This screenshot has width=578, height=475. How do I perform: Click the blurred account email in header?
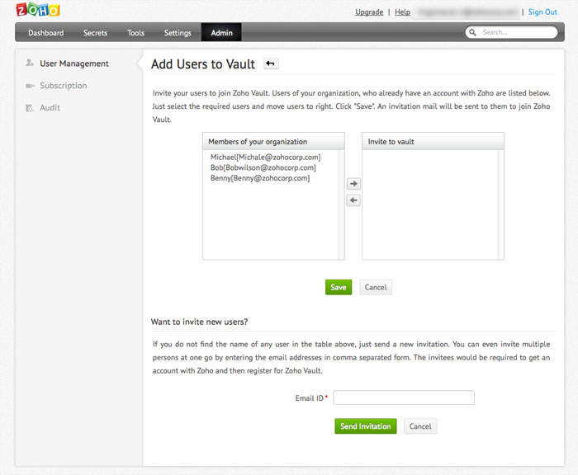[x=467, y=12]
